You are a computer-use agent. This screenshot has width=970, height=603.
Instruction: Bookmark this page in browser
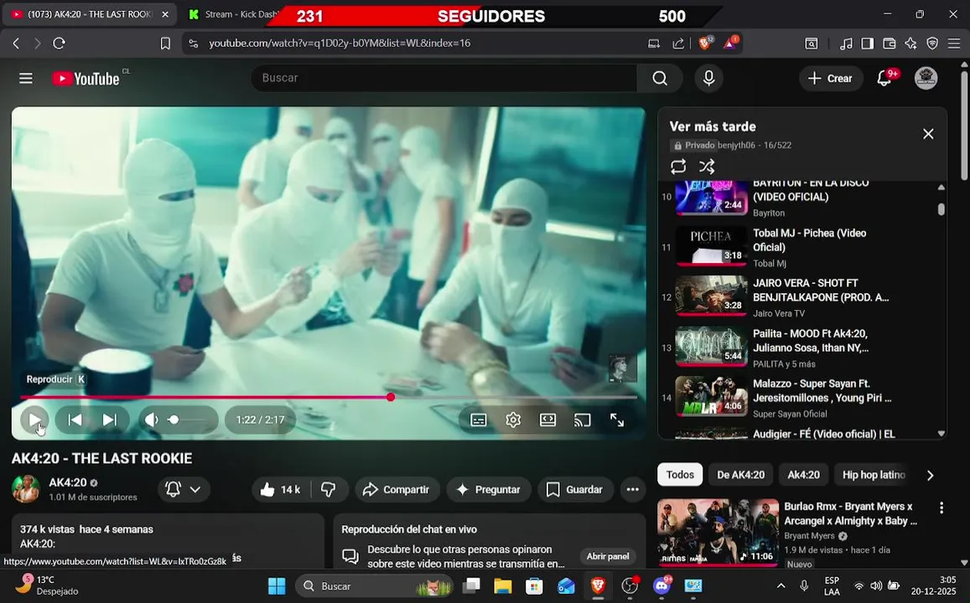point(165,44)
